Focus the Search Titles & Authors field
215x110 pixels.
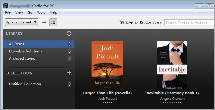point(189,23)
